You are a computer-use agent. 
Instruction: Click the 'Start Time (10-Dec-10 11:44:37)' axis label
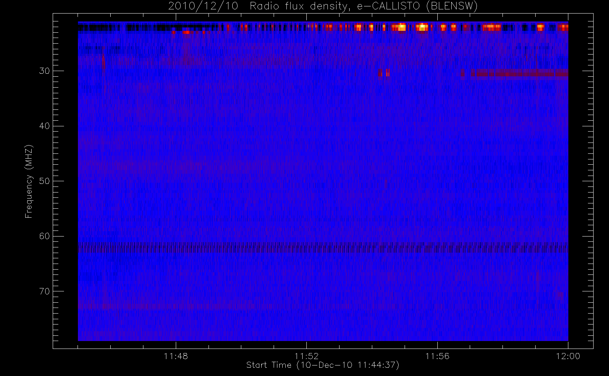point(323,365)
